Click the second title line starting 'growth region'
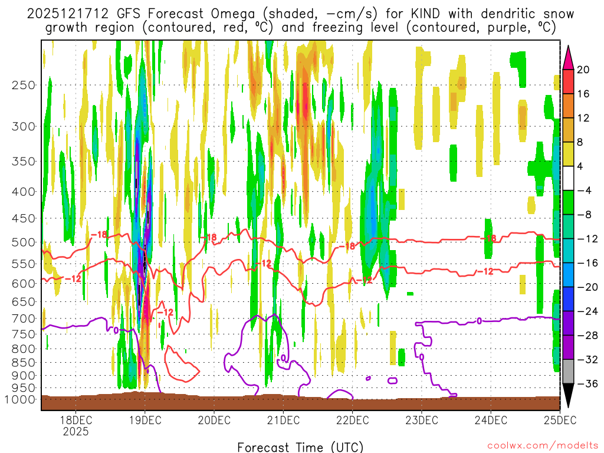Viewport: 604px width, 453px height. pos(300,28)
